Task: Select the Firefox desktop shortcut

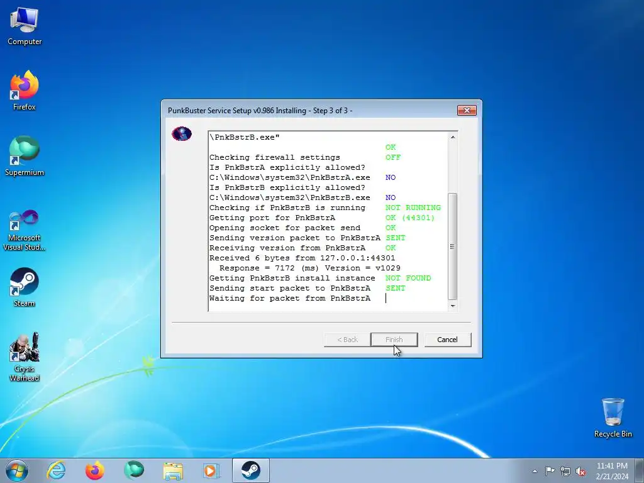Action: click(x=25, y=91)
